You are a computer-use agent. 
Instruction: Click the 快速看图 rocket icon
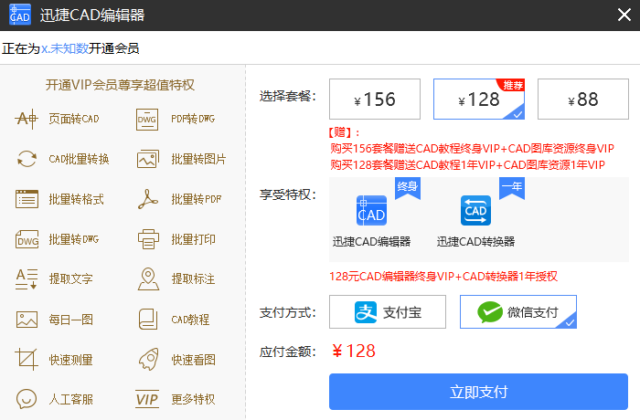[148, 359]
